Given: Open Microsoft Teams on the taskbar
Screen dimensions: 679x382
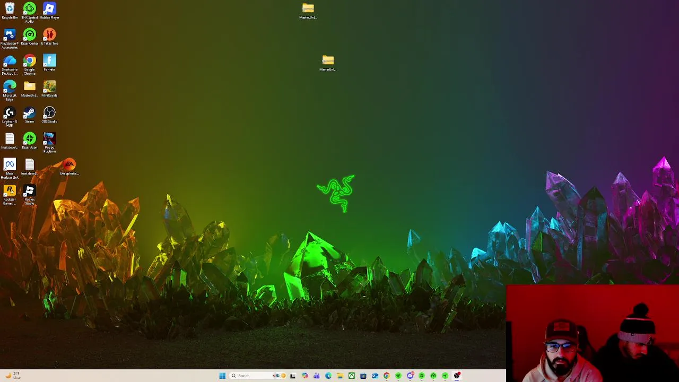Looking at the screenshot, I should (x=317, y=376).
